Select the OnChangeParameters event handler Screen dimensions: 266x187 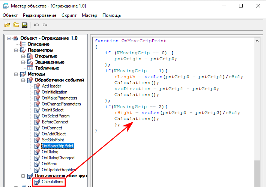point(61,104)
